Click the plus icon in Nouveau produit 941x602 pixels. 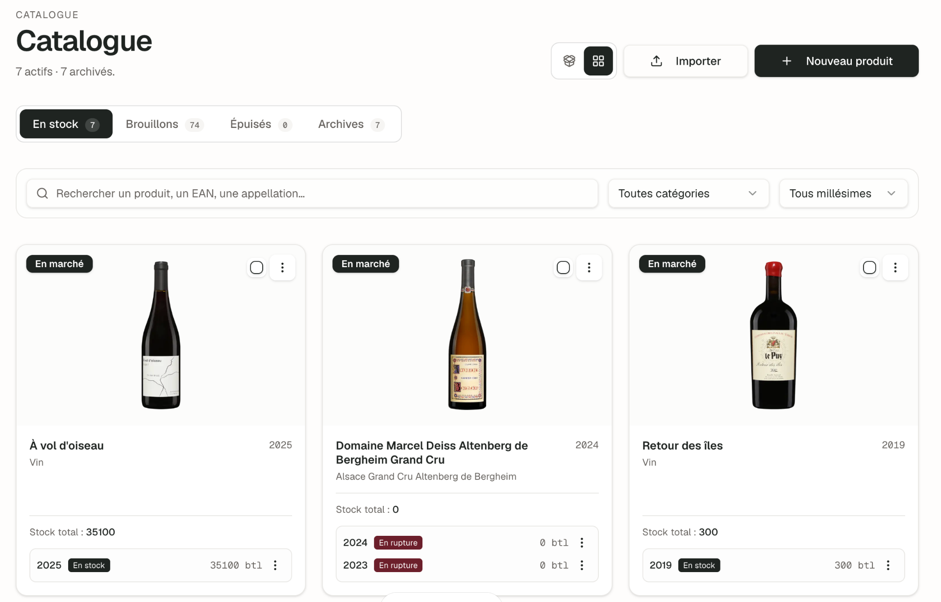(x=787, y=61)
